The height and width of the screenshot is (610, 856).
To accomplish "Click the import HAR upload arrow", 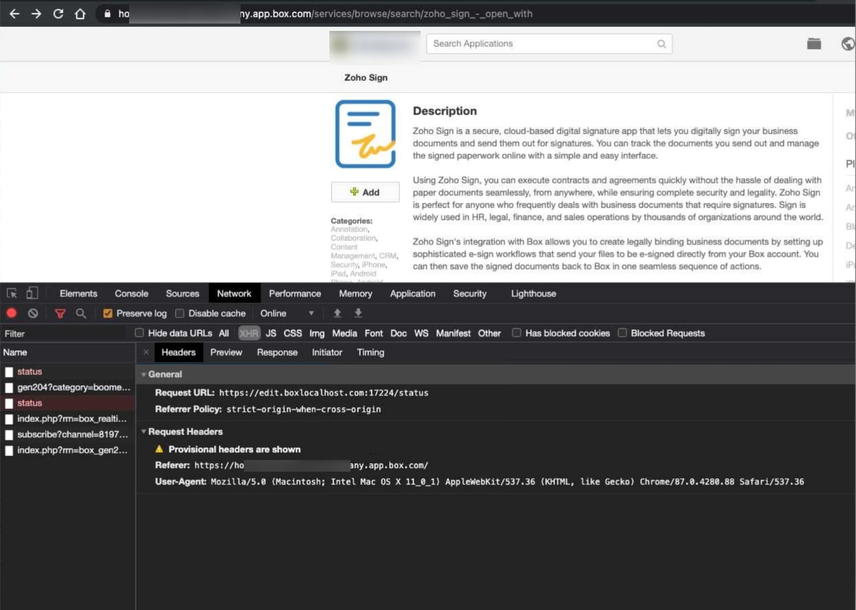I will [x=337, y=313].
